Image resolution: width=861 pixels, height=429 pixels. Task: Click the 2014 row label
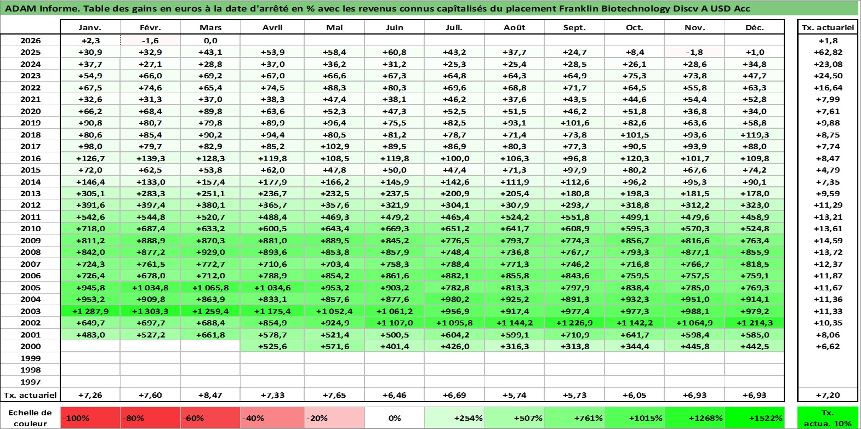30,182
